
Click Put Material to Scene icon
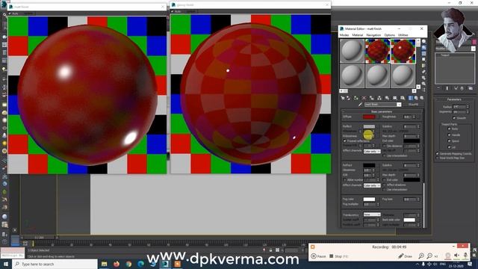(348, 98)
